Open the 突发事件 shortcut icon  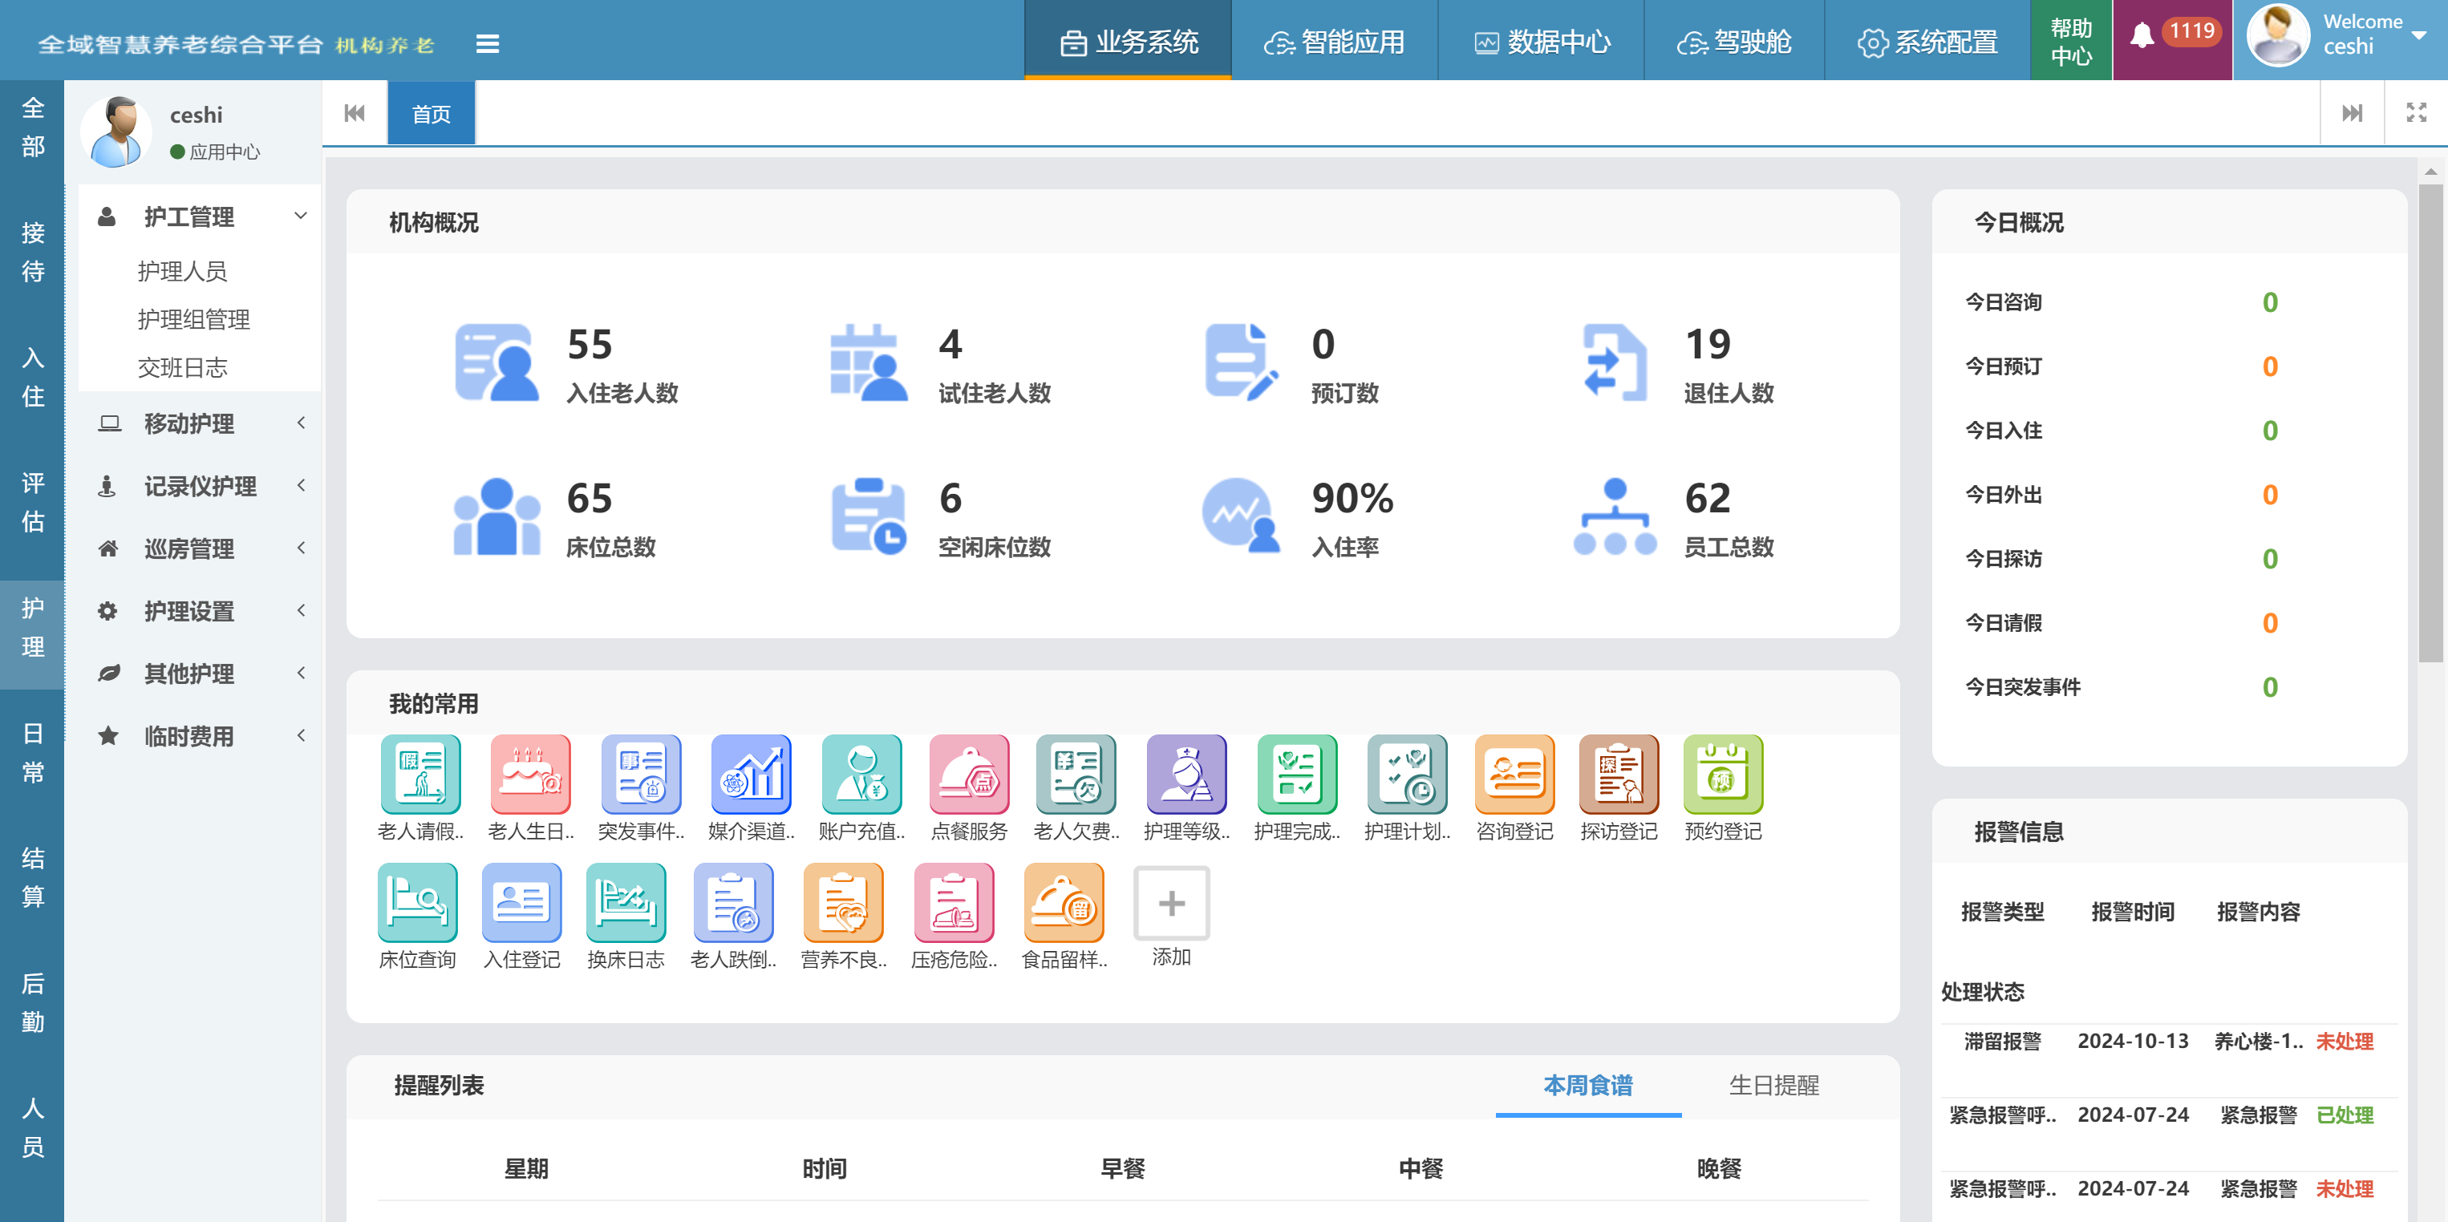tap(641, 774)
